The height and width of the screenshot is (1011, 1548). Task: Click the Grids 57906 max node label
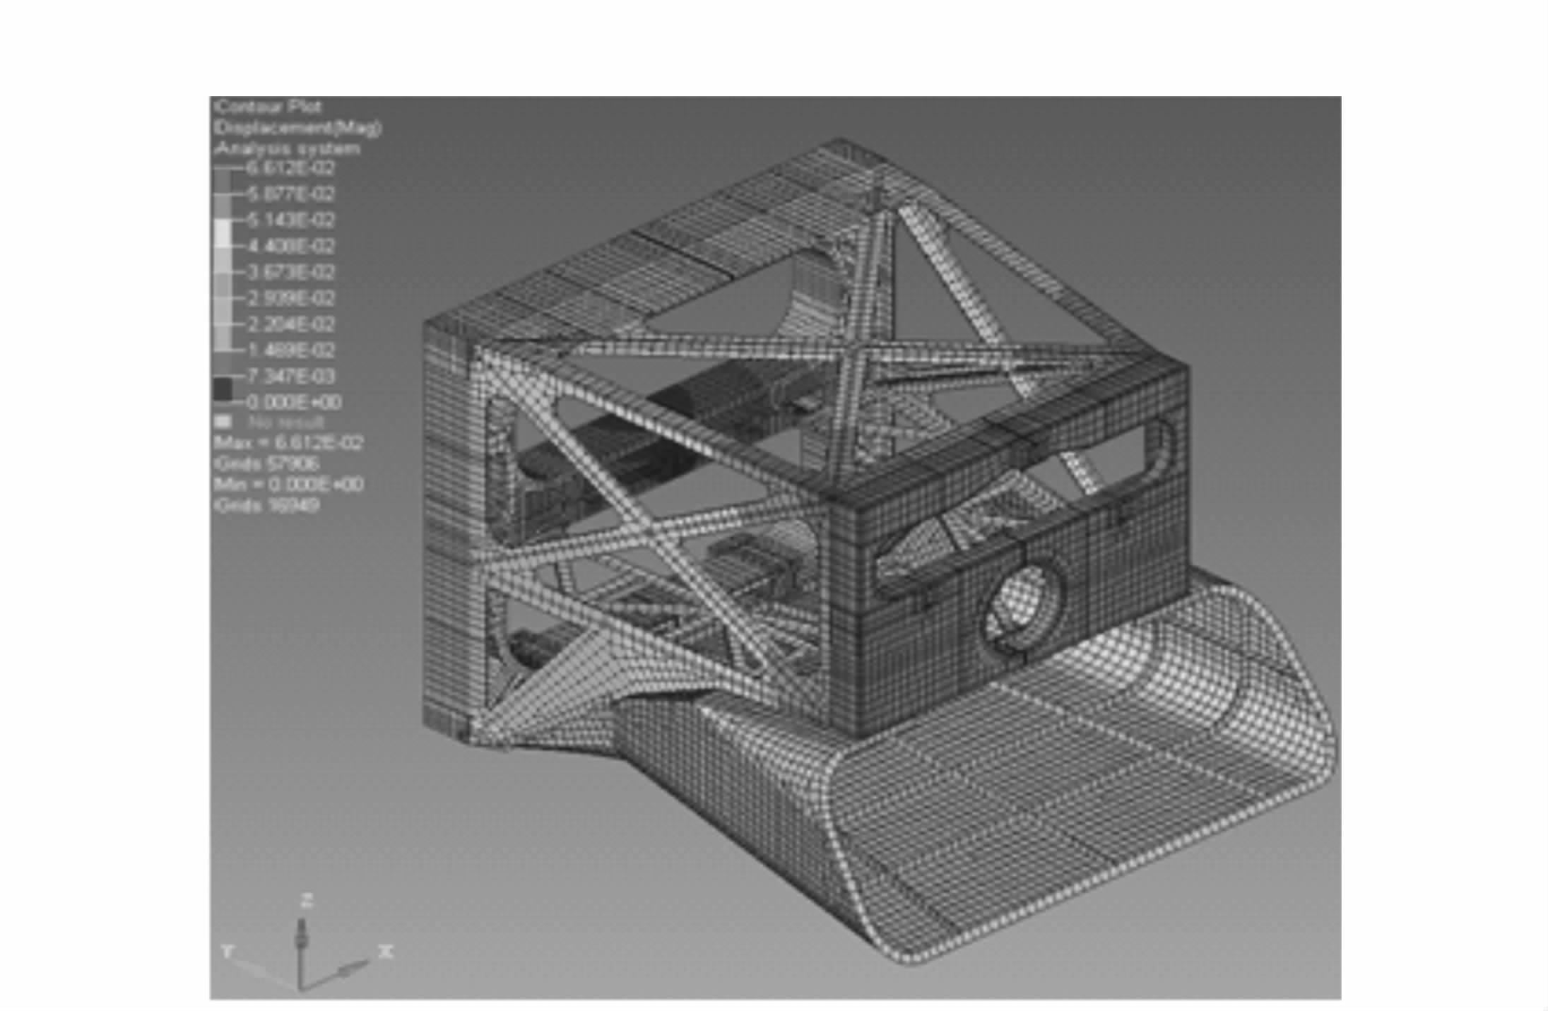266,463
